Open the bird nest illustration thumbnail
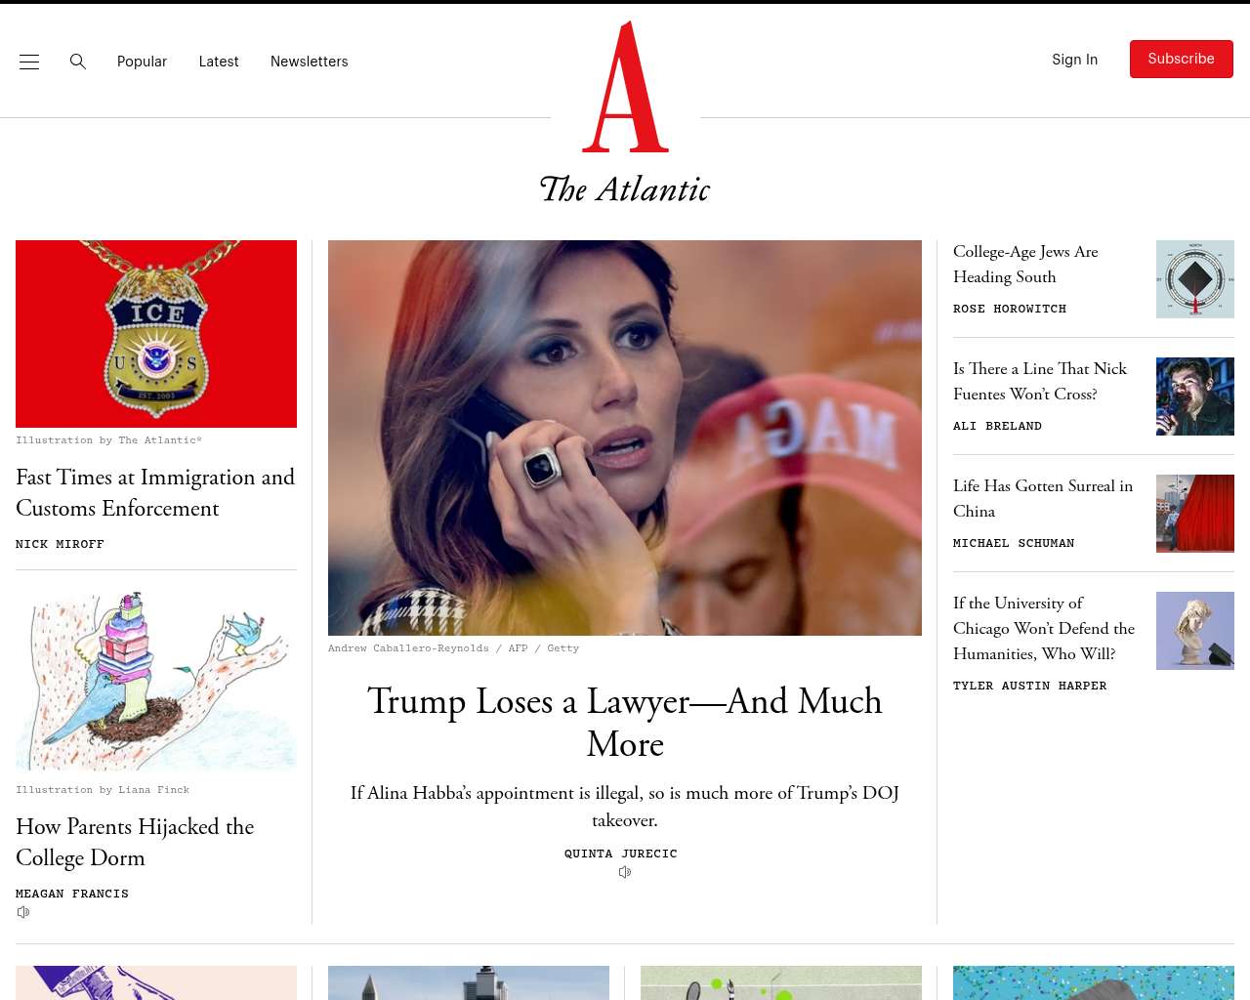Viewport: 1250px width, 1000px height. 156,680
